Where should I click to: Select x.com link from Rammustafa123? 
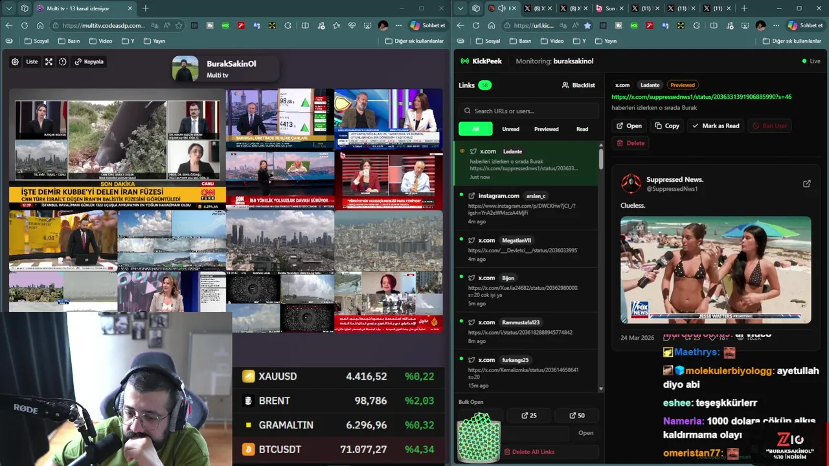click(526, 331)
